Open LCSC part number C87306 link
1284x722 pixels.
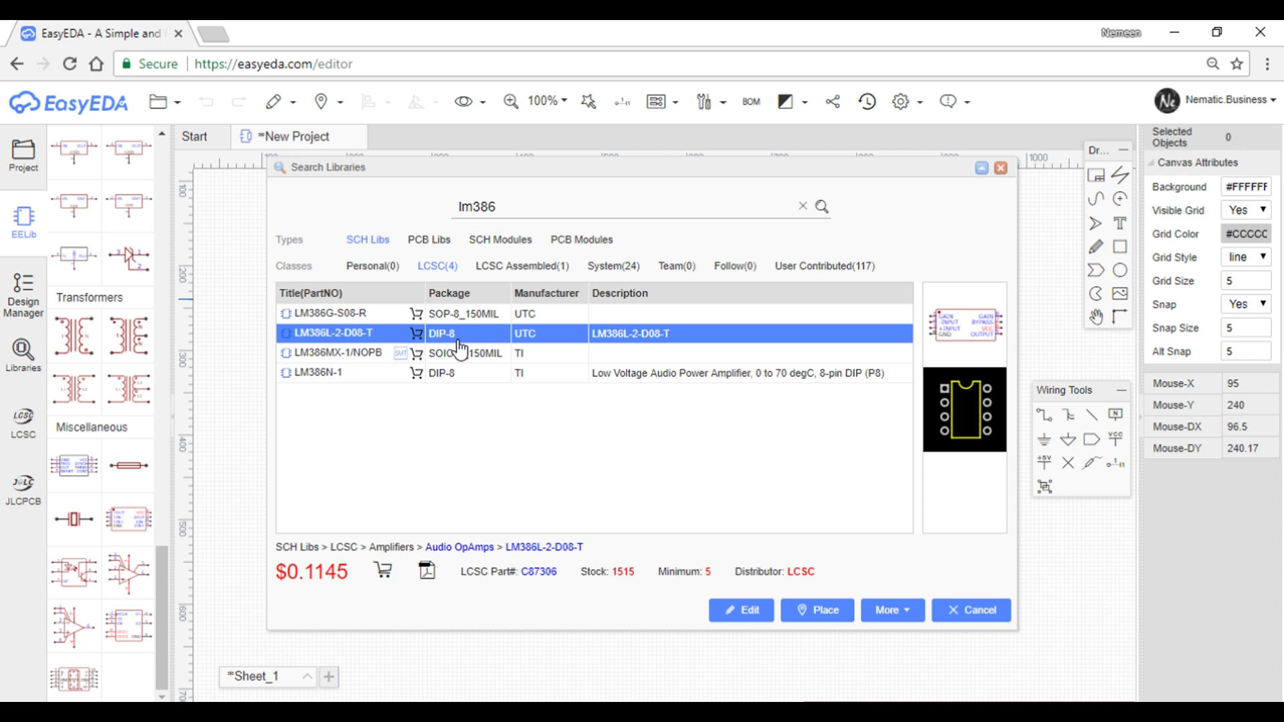pos(539,572)
